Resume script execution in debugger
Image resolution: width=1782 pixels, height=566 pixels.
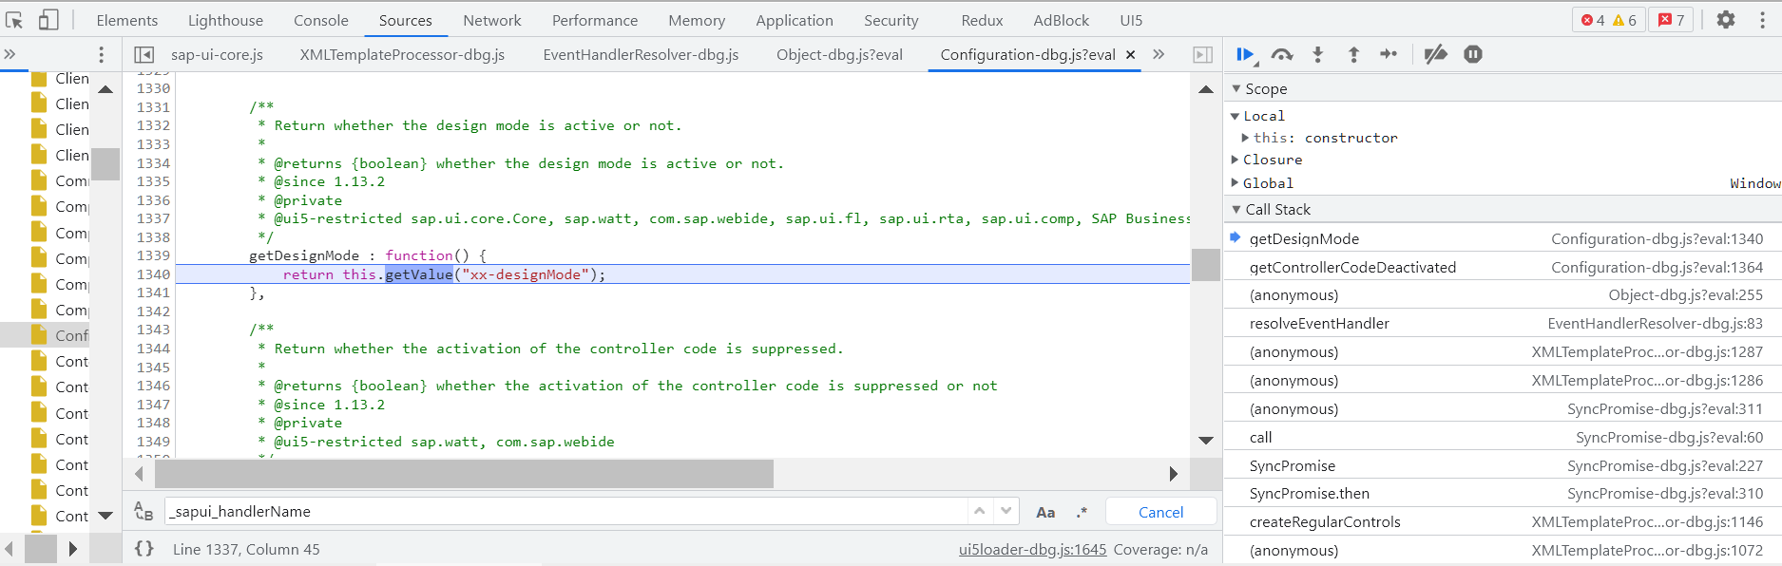[x=1244, y=55]
